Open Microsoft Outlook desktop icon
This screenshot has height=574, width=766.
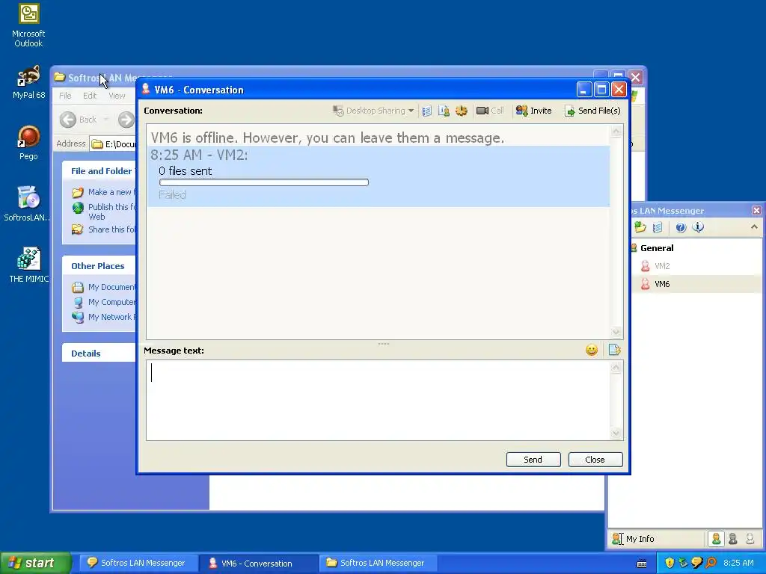click(x=28, y=25)
